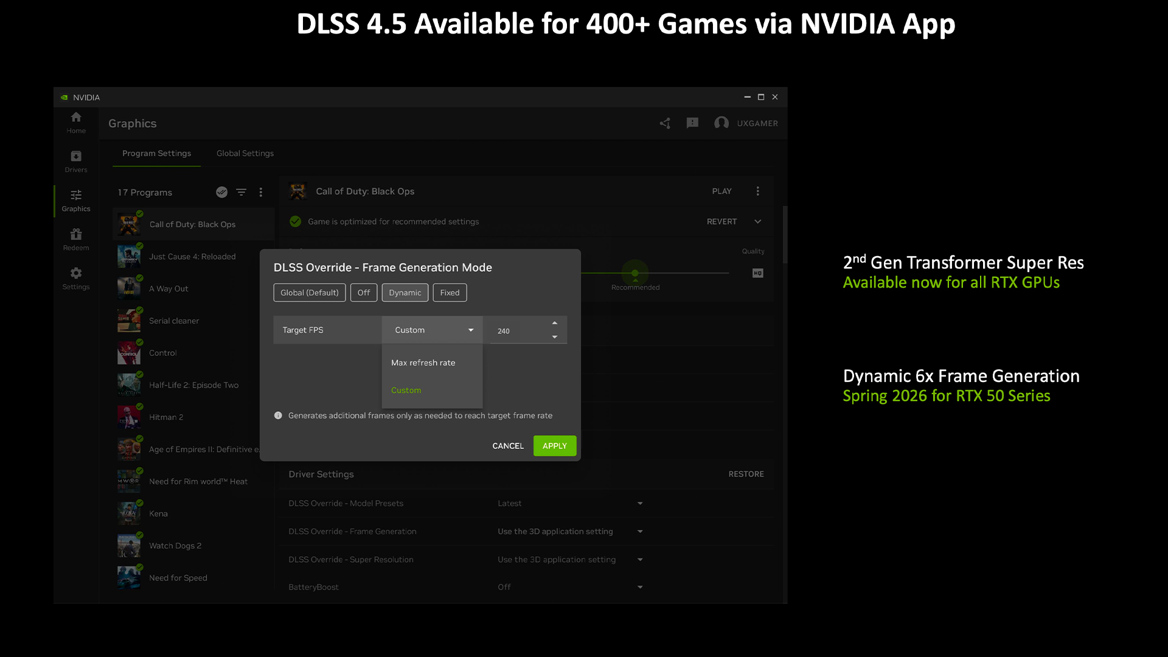This screenshot has width=1168, height=657.
Task: Open the Drivers page from the sidebar
Action: click(x=75, y=161)
